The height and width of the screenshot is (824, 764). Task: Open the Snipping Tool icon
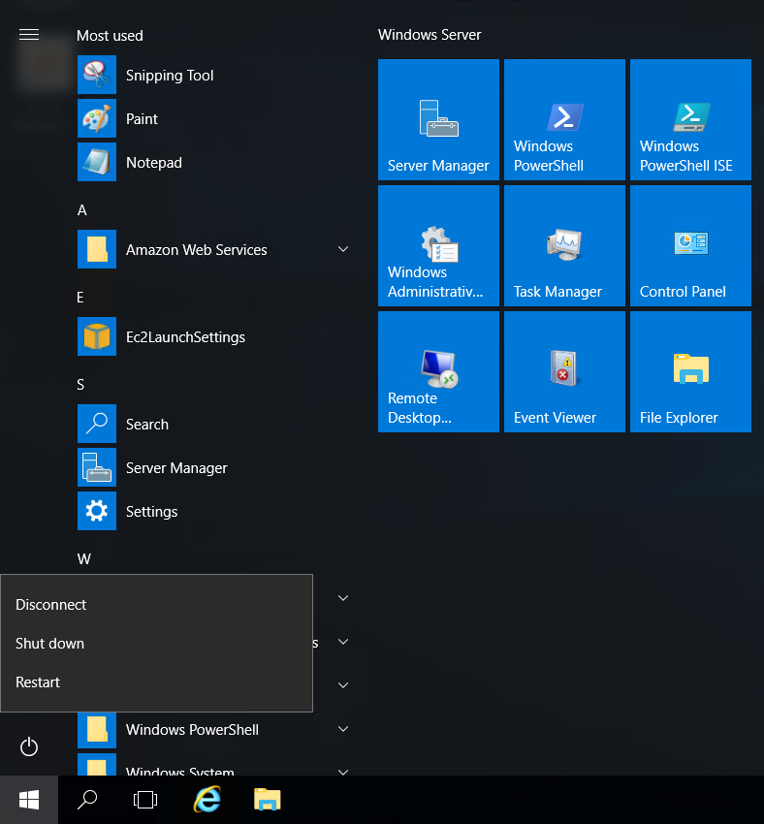[x=97, y=75]
